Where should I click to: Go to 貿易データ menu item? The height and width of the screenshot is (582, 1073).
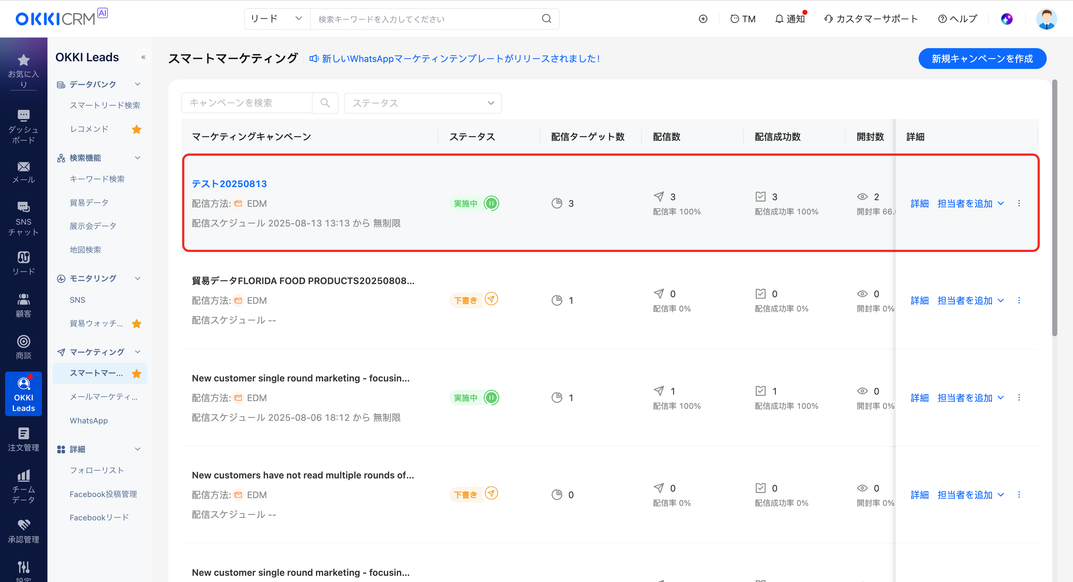[89, 202]
